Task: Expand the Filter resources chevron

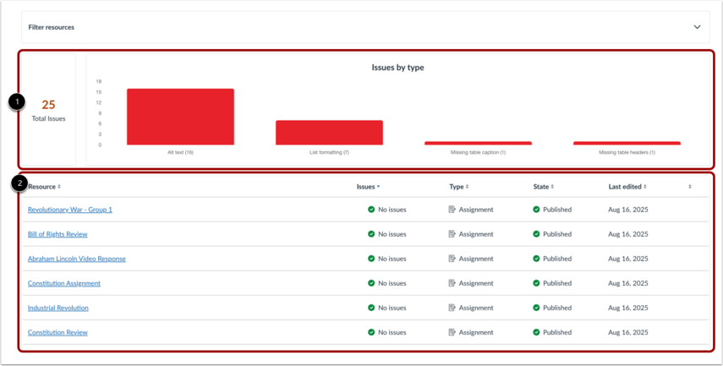Action: pos(697,27)
